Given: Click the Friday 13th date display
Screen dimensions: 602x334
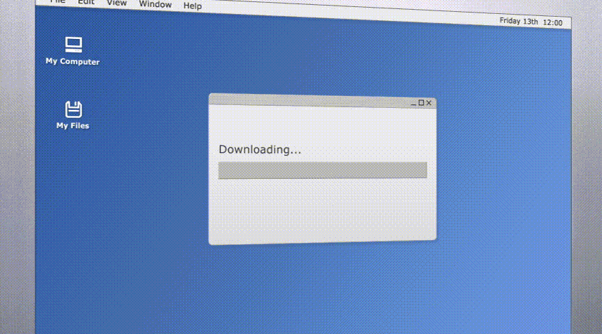Looking at the screenshot, I should 518,22.
